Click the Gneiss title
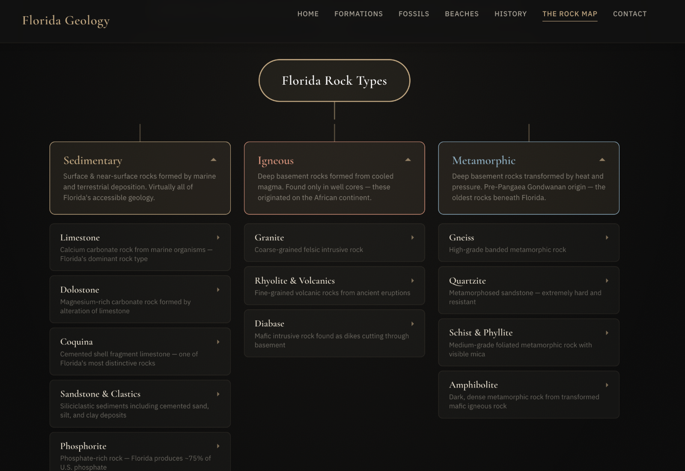685x471 pixels. 462,237
